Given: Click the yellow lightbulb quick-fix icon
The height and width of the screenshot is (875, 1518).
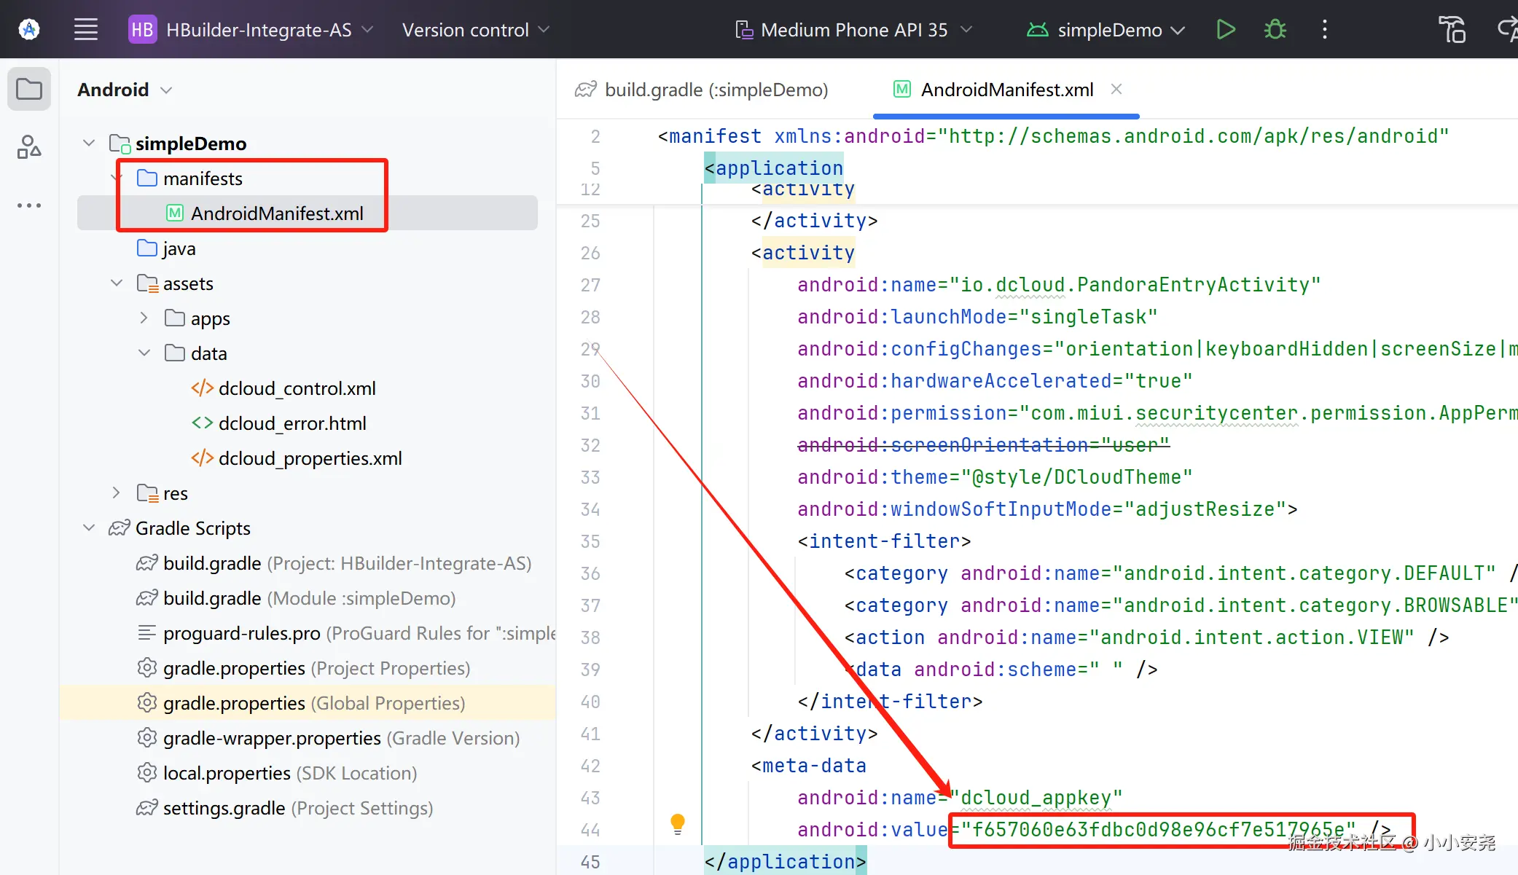Looking at the screenshot, I should [x=677, y=824].
